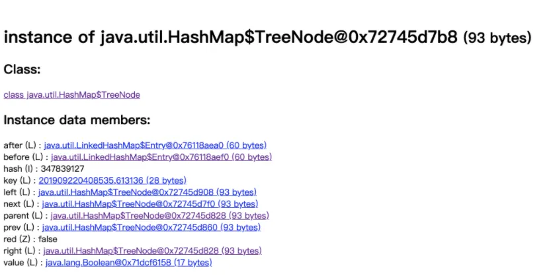Click the '(93 bytes)' text in title
557x278 pixels.
[497, 38]
